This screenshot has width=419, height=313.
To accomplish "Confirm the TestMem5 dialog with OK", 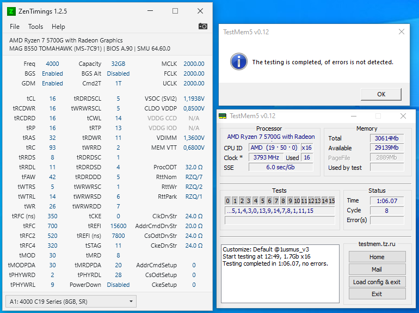I will click(381, 94).
